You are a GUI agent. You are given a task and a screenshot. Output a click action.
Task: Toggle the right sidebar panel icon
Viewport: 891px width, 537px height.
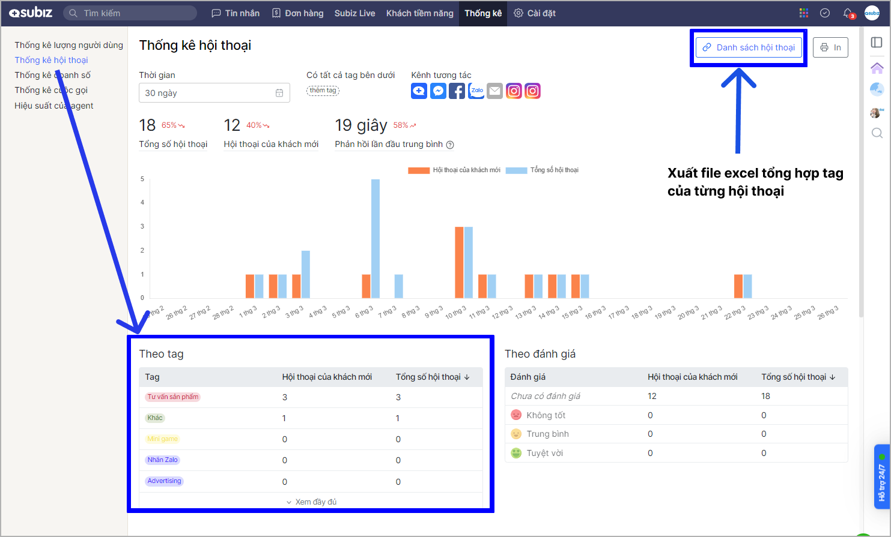tap(877, 42)
